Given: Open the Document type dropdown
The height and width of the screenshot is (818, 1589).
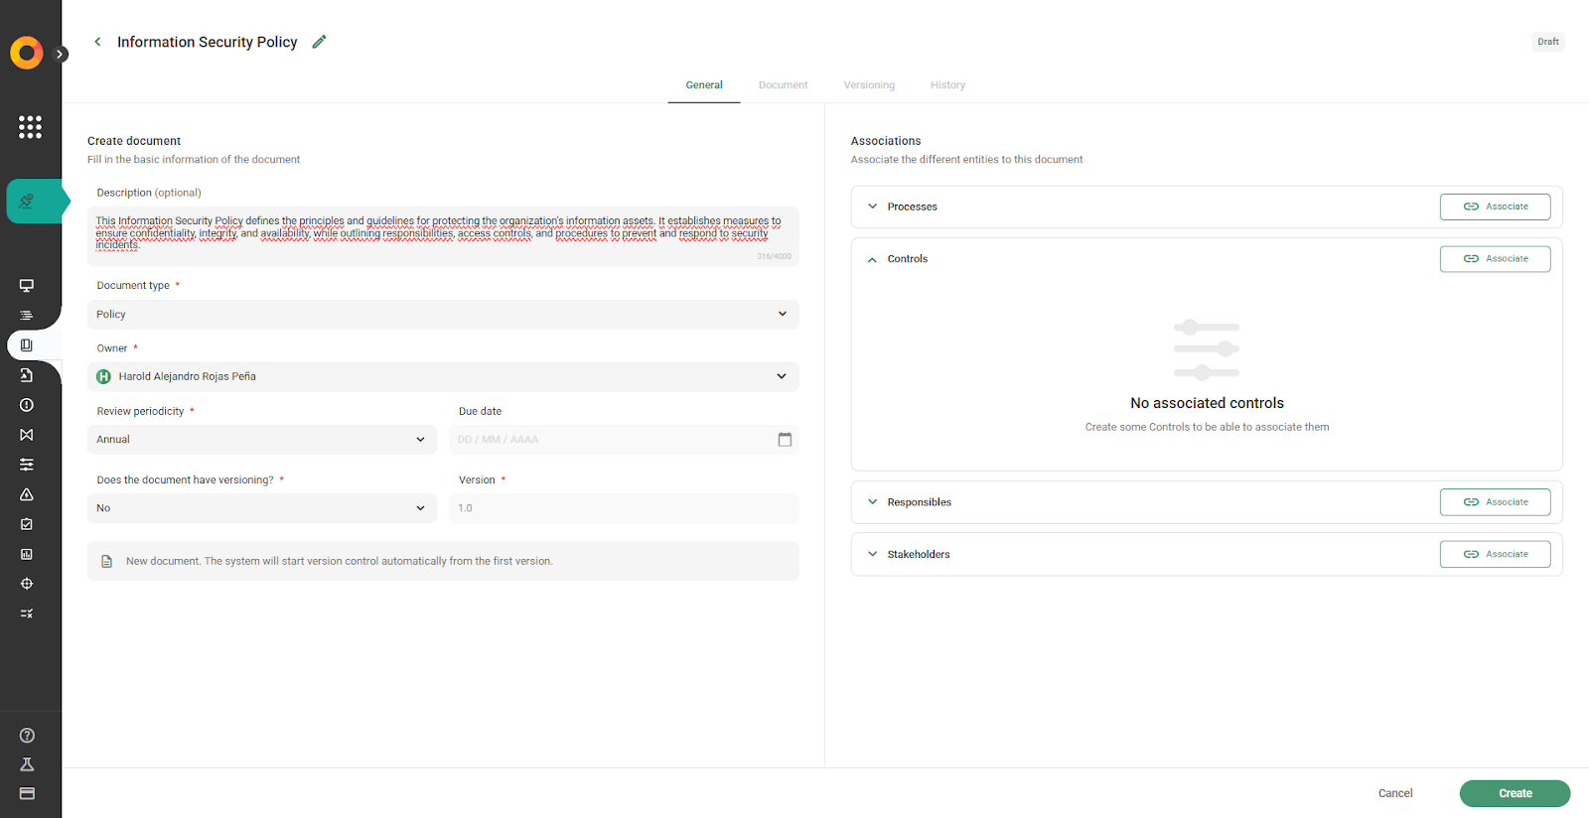Looking at the screenshot, I should [x=442, y=315].
